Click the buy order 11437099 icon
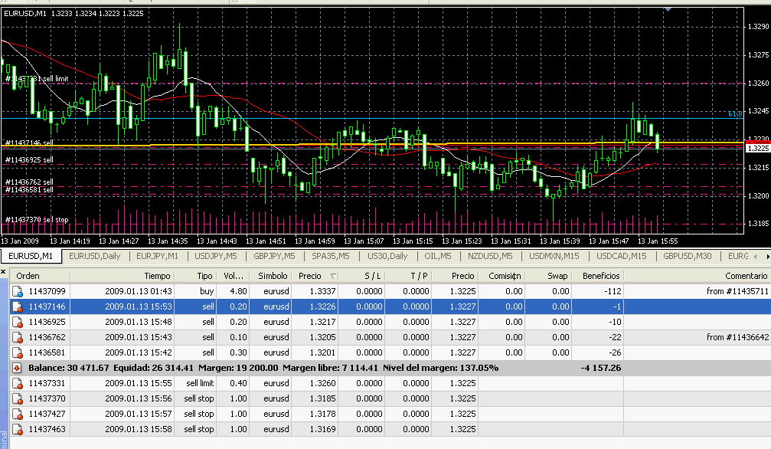This screenshot has height=449, width=771. pyautogui.click(x=17, y=292)
